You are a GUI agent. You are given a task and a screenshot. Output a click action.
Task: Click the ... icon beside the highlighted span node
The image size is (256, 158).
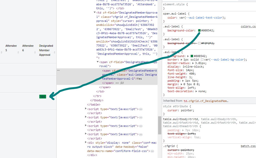[x=58, y=70]
